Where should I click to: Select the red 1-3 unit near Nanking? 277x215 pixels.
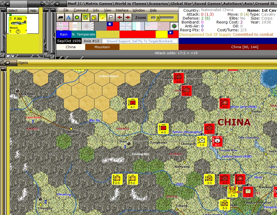(248, 192)
